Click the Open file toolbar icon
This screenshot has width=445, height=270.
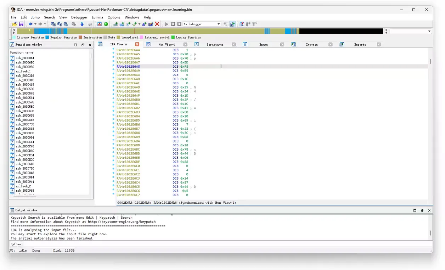tap(15, 24)
